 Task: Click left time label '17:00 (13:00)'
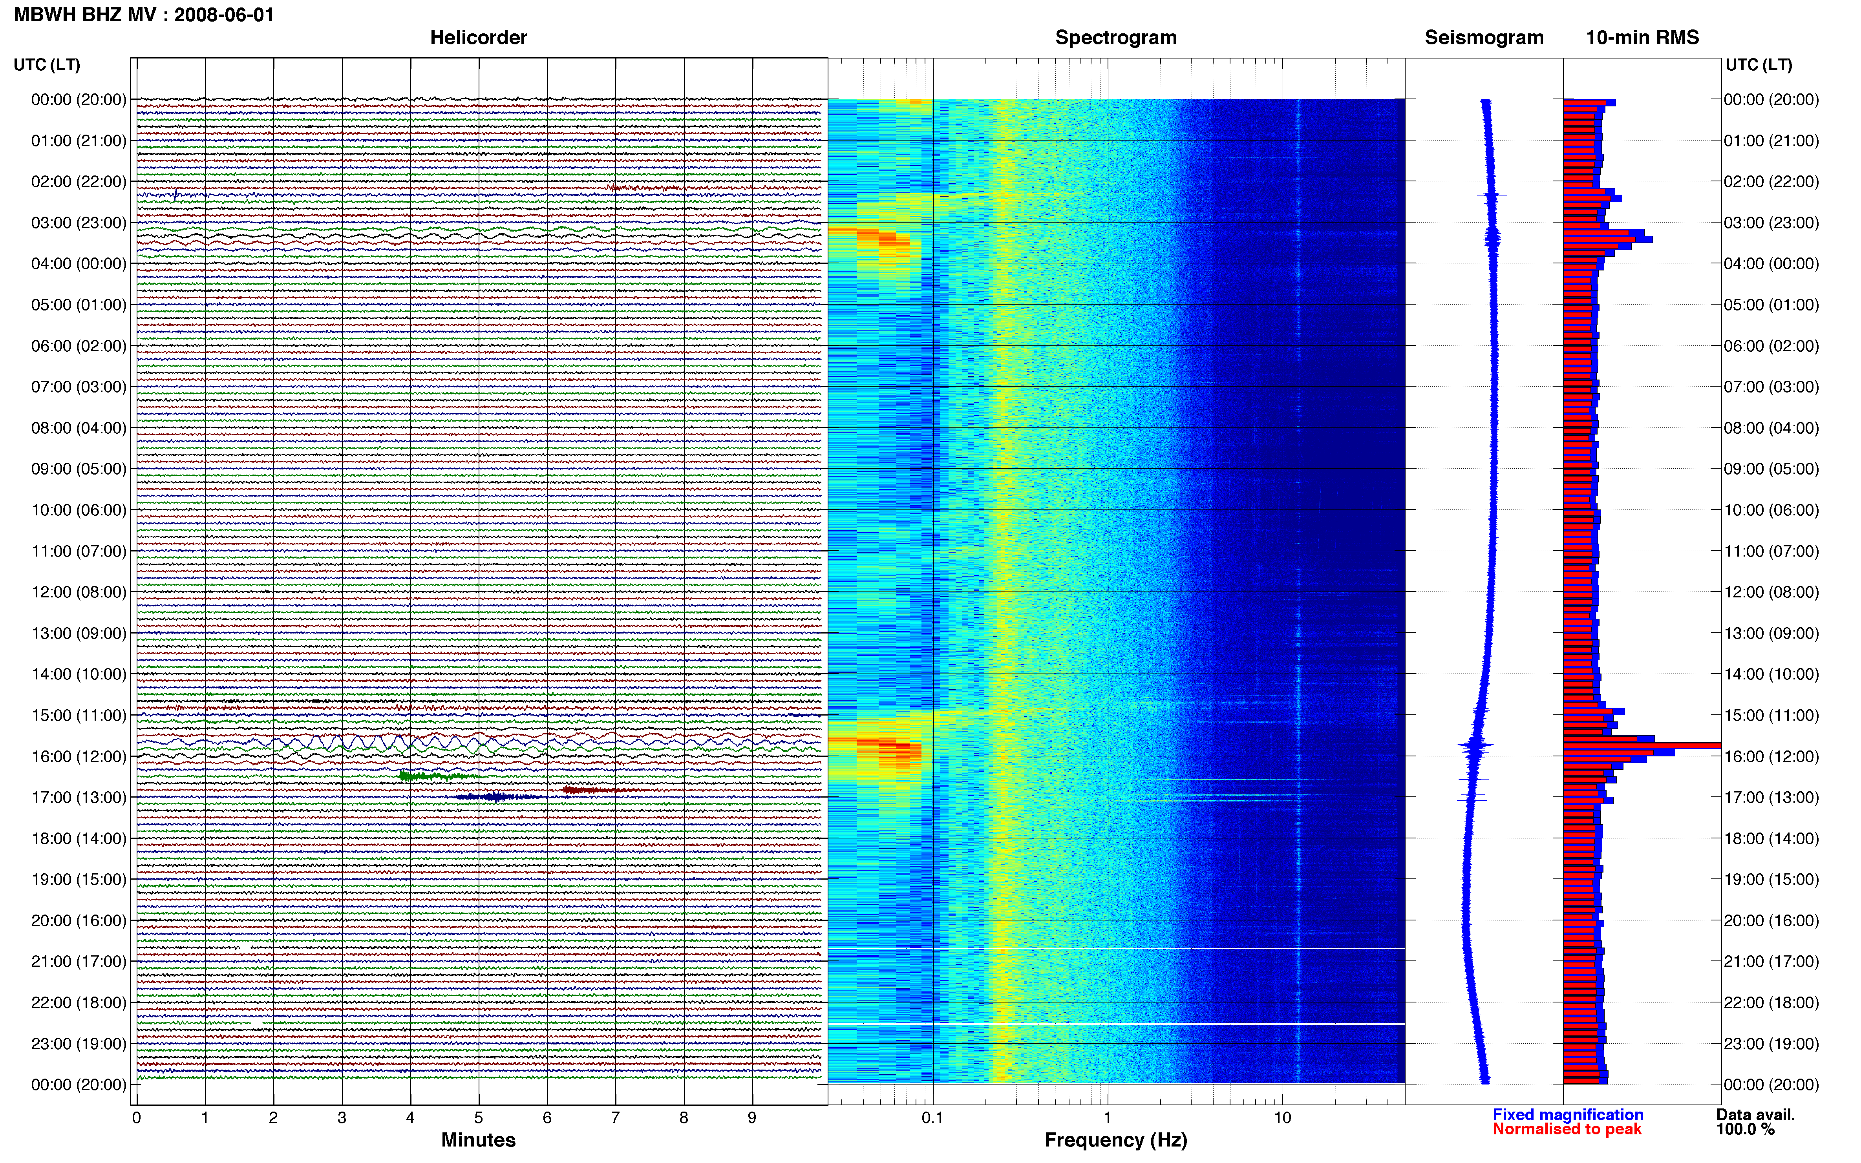(x=79, y=797)
